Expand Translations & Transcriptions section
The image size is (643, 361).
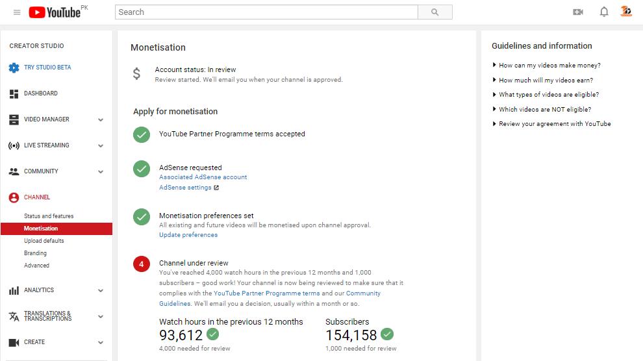pyautogui.click(x=101, y=316)
